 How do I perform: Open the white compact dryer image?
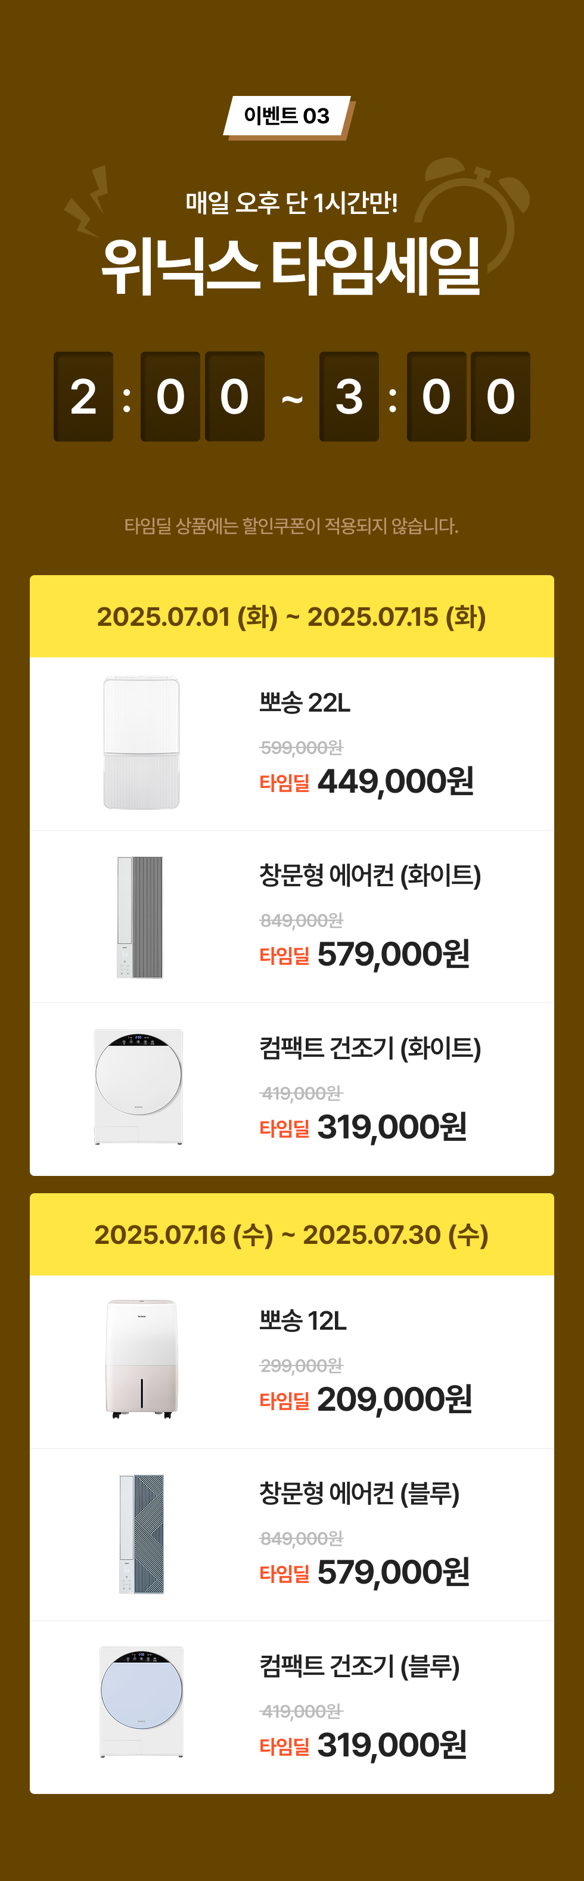click(139, 1087)
